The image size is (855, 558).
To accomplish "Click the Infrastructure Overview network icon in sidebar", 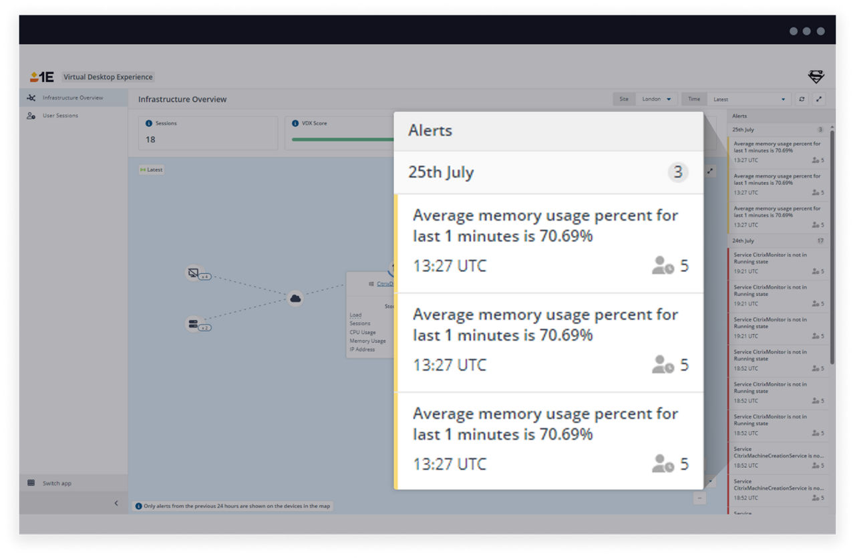I will pos(31,98).
